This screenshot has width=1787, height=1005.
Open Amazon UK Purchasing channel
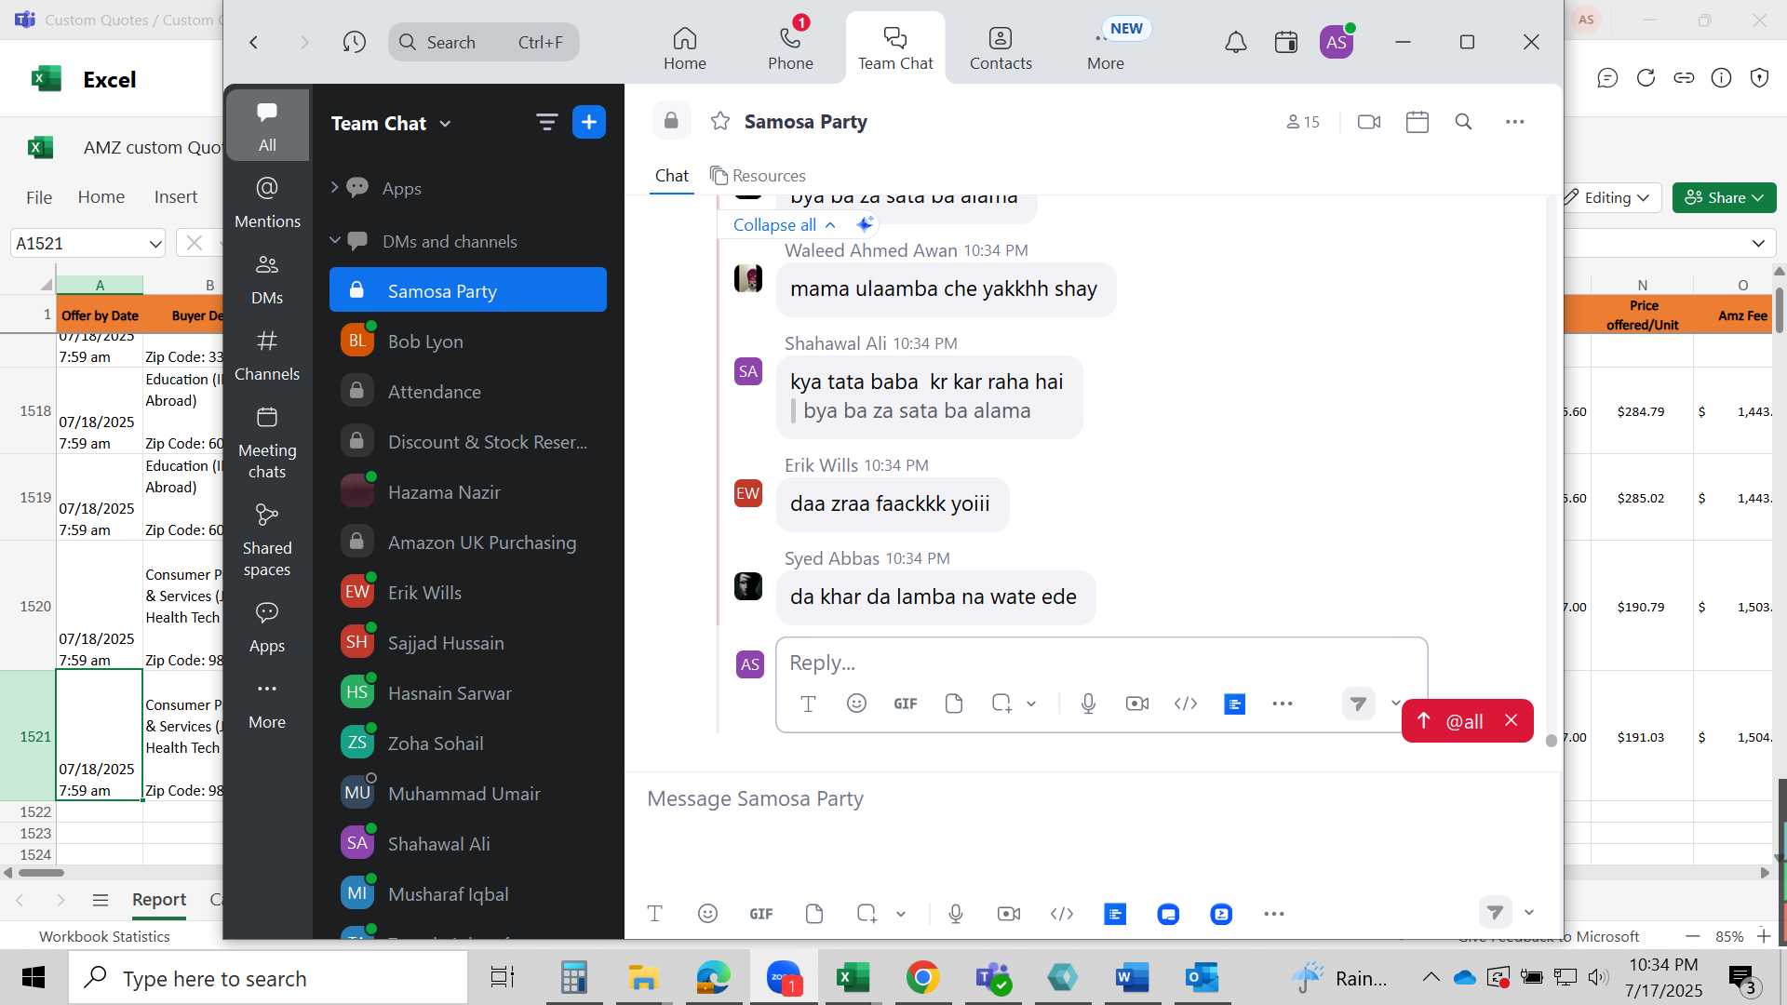click(x=468, y=543)
